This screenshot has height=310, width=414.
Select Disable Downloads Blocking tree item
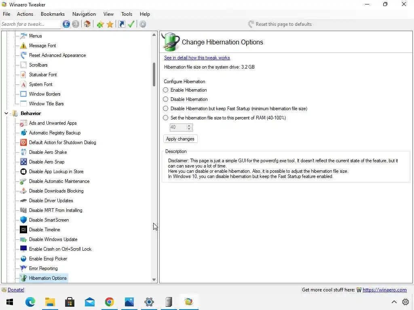point(56,191)
